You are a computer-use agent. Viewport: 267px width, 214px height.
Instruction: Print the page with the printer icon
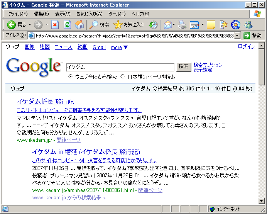(x=182, y=25)
